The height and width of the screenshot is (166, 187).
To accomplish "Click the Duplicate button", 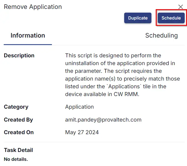I will pyautogui.click(x=138, y=18).
